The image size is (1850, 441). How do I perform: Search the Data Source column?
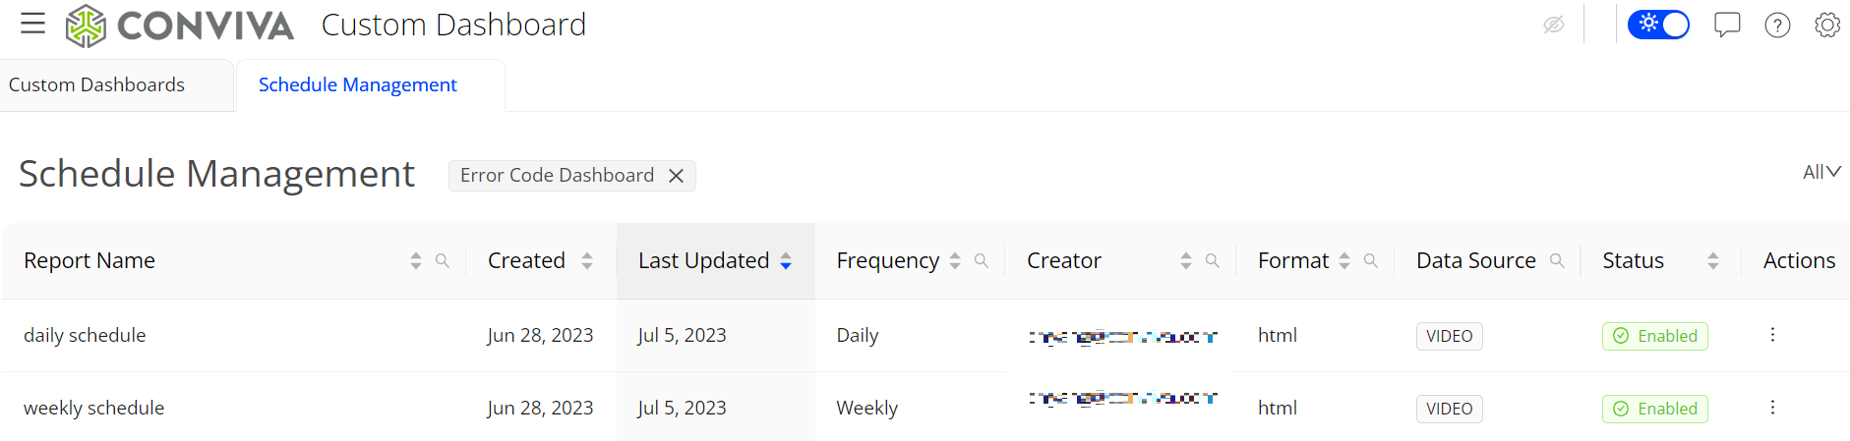point(1557,260)
